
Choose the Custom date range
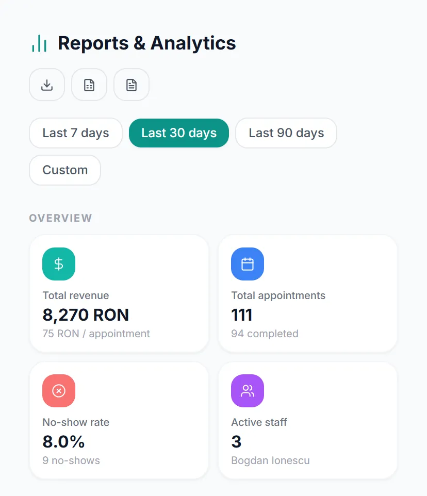tap(65, 170)
